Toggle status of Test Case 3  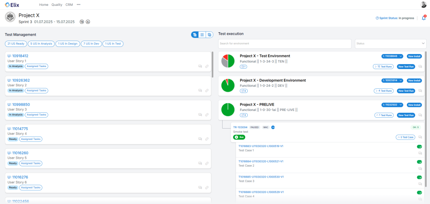[x=420, y=177]
